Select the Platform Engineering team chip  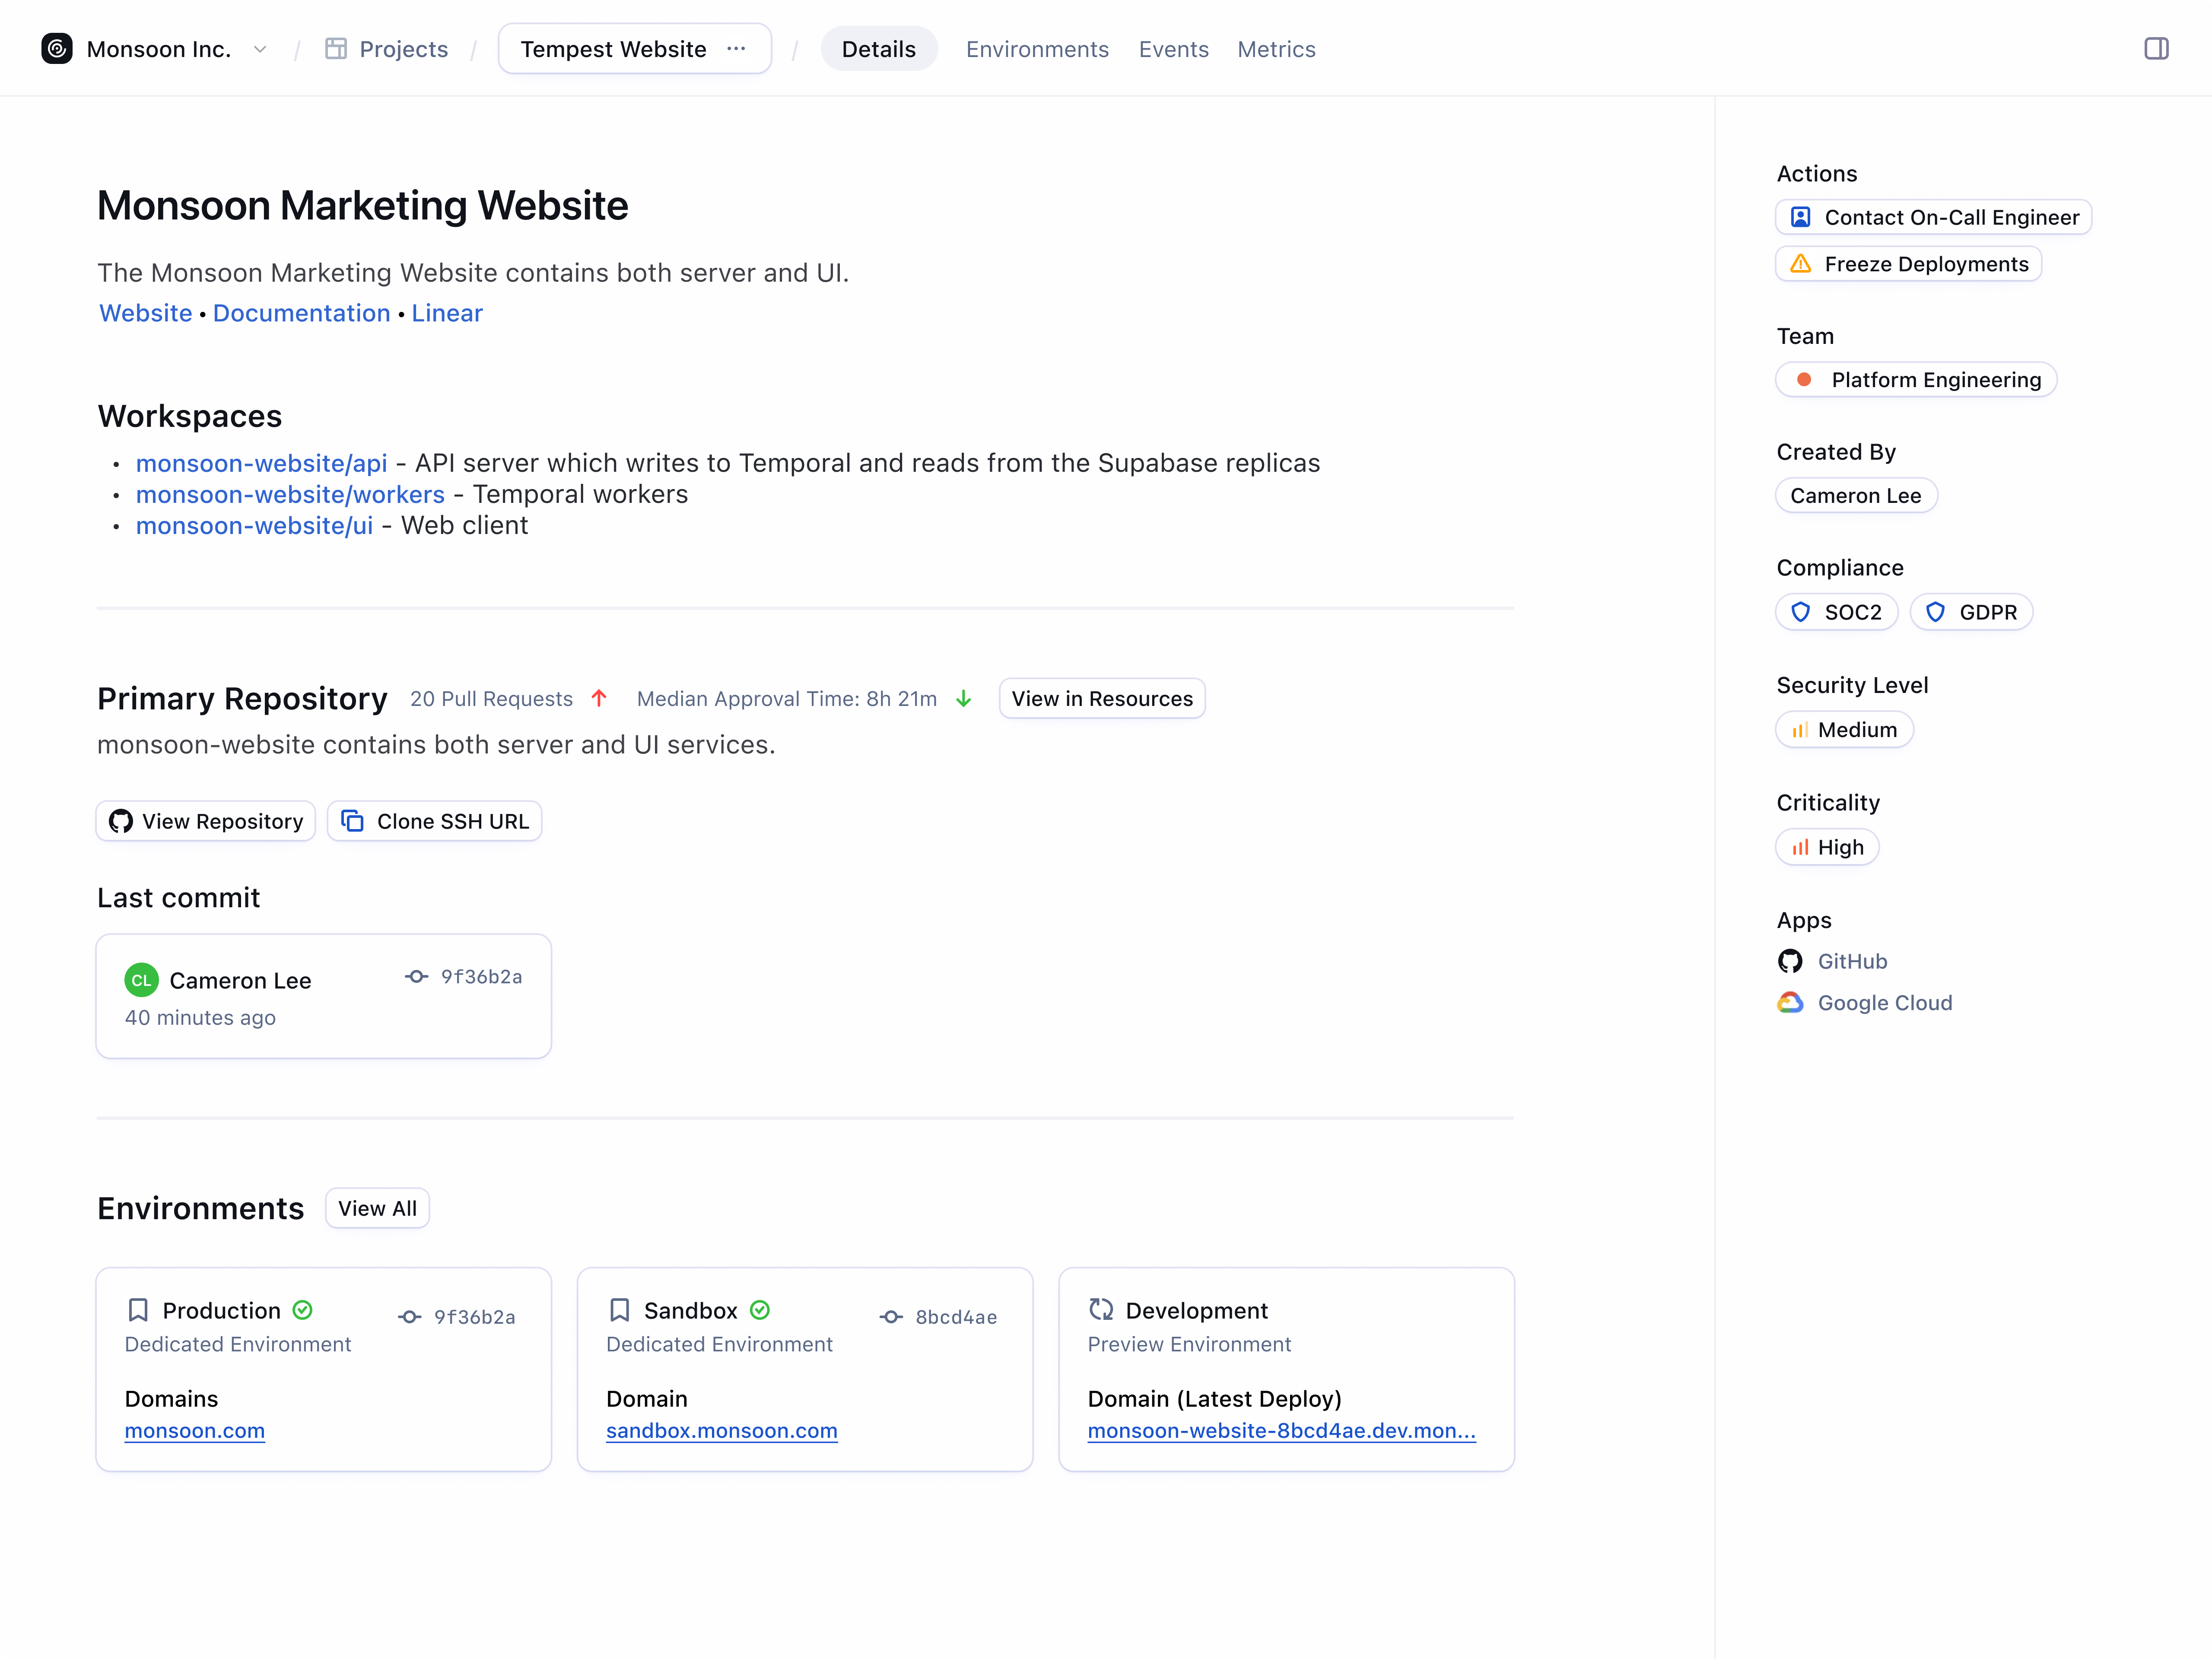click(1916, 380)
